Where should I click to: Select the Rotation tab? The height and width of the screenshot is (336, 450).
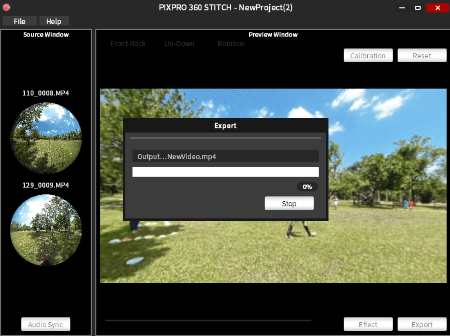pos(231,43)
